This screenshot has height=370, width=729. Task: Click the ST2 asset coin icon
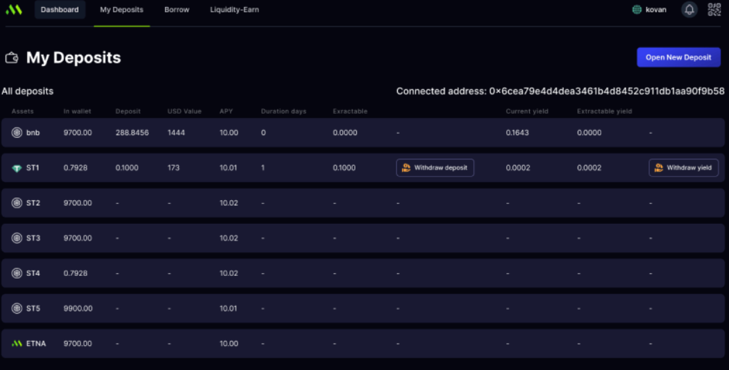[17, 203]
